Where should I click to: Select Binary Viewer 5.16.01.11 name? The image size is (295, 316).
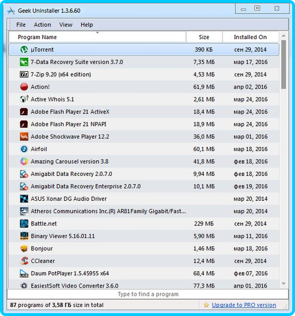point(62,236)
